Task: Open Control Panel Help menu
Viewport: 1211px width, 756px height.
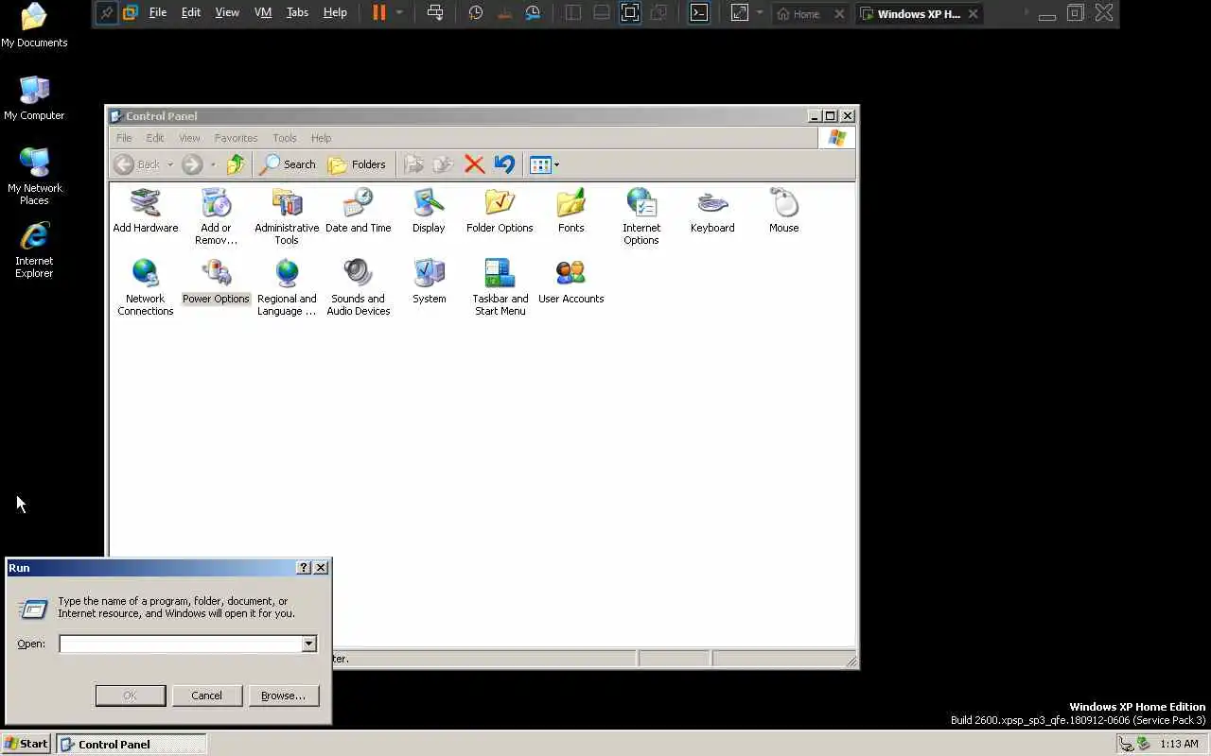Action: pyautogui.click(x=321, y=138)
